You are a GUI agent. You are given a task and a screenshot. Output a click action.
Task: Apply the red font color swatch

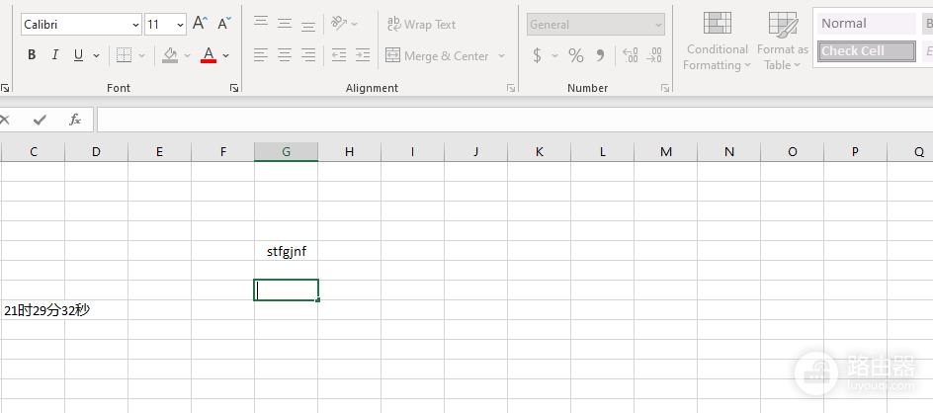click(x=209, y=55)
